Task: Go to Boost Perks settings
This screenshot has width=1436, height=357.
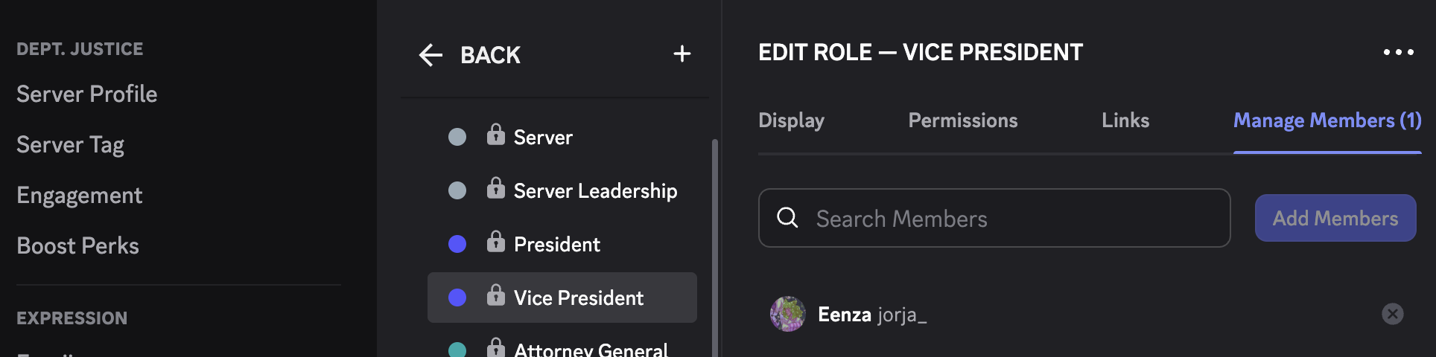Action: pyautogui.click(x=78, y=246)
